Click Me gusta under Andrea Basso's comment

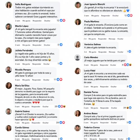[94, 123]
